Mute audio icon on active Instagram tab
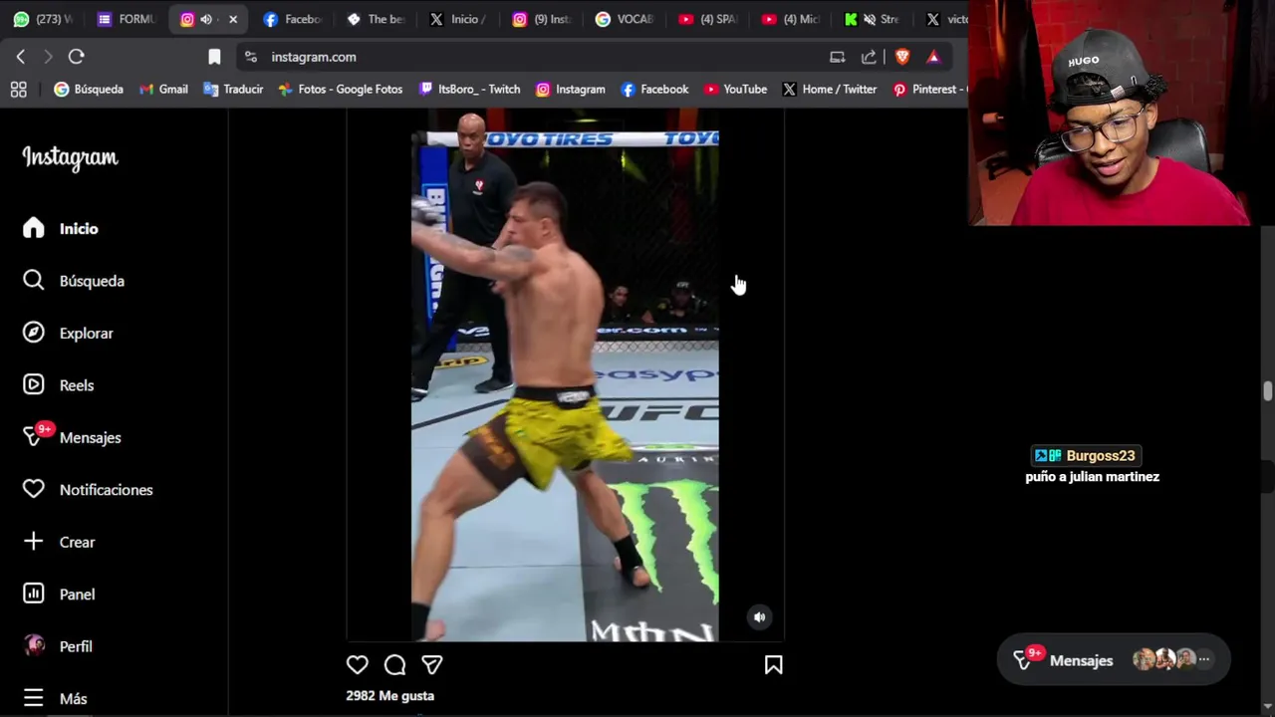 coord(206,19)
